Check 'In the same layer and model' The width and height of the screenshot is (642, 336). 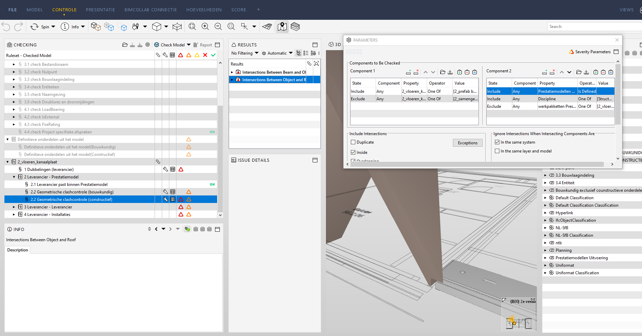tap(497, 151)
